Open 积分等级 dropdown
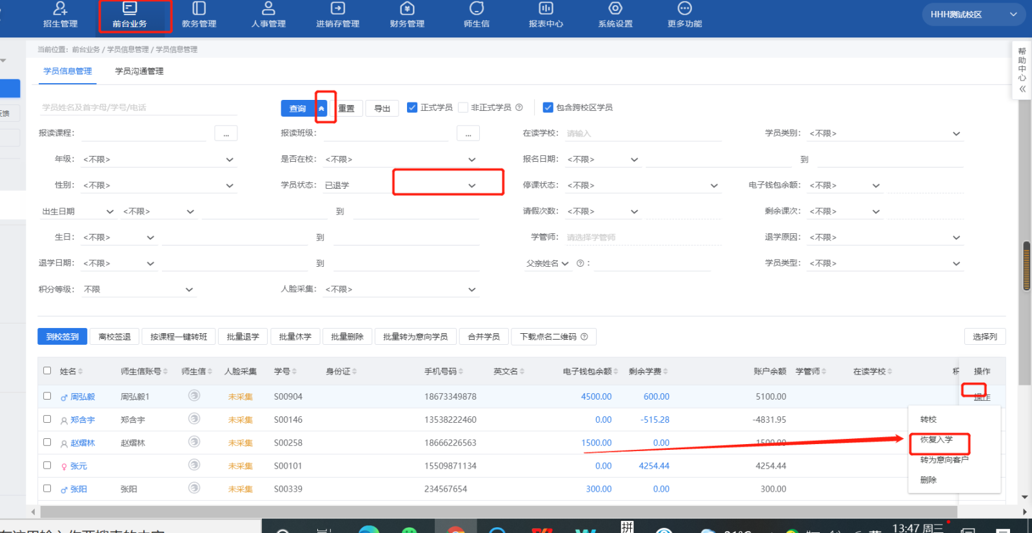Image resolution: width=1032 pixels, height=533 pixels. (x=139, y=289)
